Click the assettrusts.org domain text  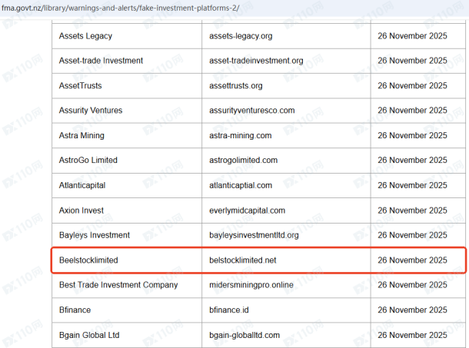pos(236,85)
